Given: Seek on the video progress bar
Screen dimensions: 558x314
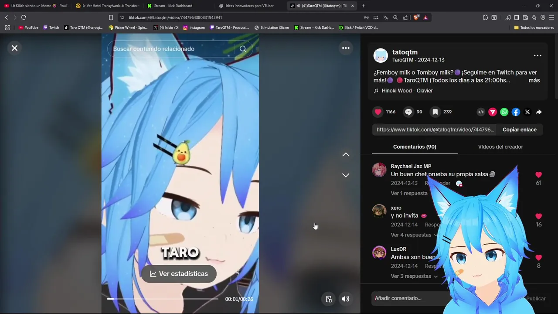Looking at the screenshot, I should (163, 299).
